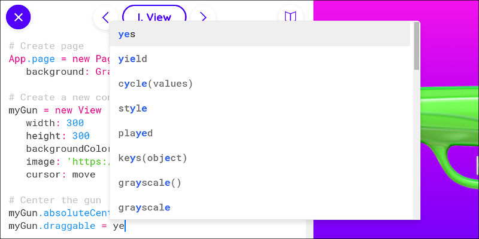Place cursor after 'ye' in draggable line
The height and width of the screenshot is (239, 479).
125,226
